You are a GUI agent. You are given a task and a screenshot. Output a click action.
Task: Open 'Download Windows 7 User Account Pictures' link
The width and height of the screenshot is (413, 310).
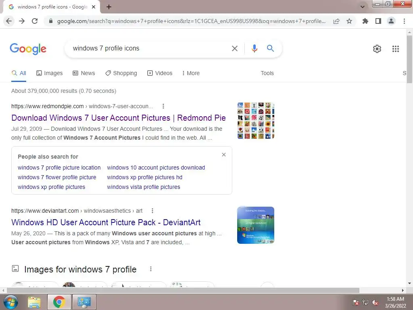point(119,118)
